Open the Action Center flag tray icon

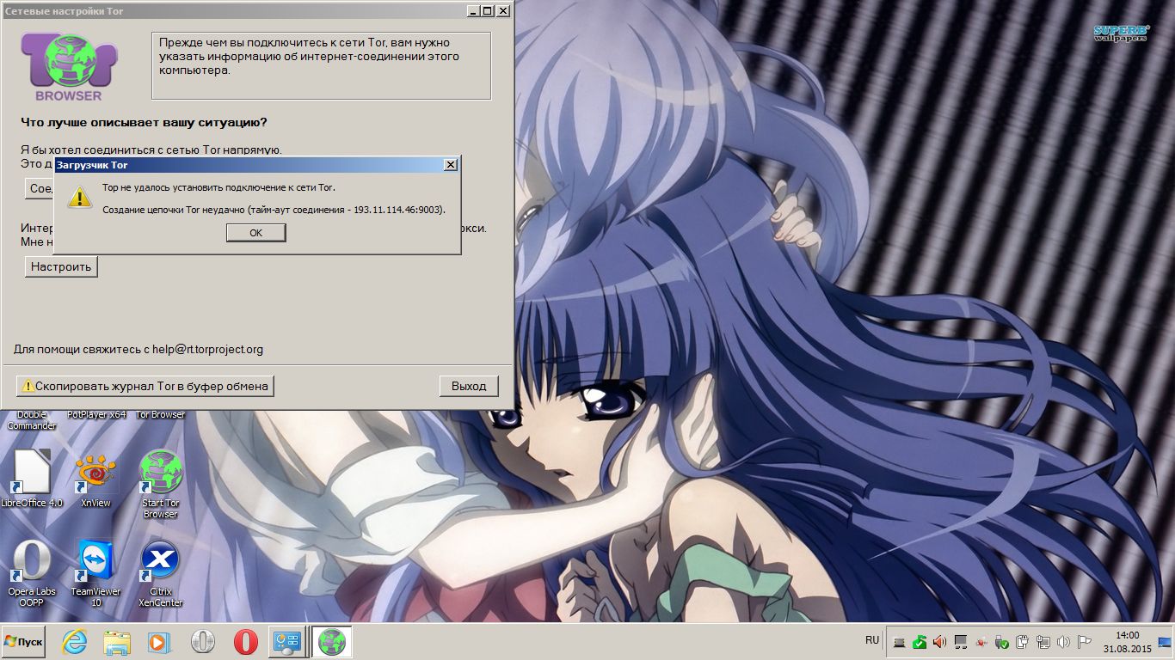click(1084, 642)
